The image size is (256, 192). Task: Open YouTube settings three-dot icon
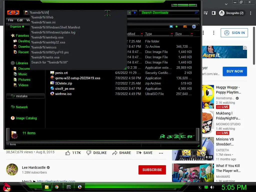click(213, 33)
